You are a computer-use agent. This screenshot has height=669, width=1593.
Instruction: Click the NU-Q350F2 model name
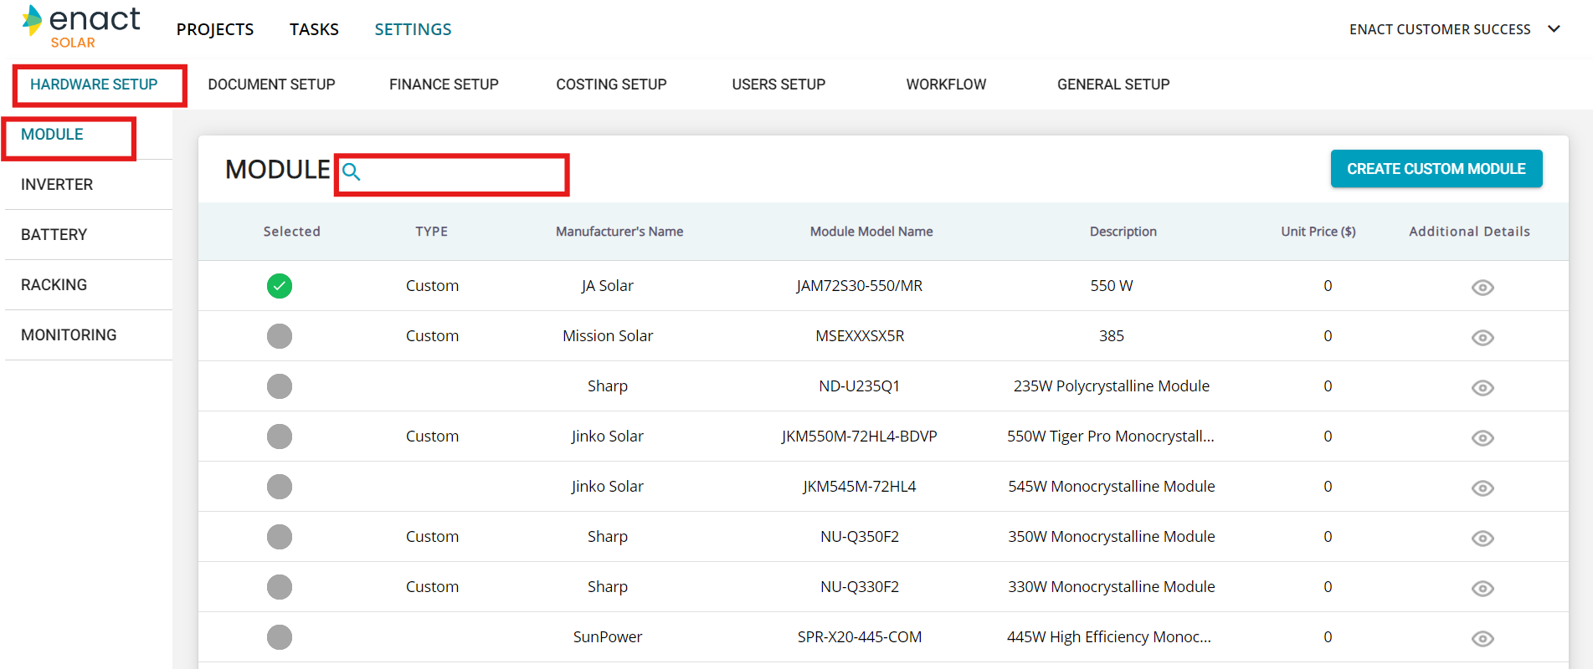coord(860,537)
